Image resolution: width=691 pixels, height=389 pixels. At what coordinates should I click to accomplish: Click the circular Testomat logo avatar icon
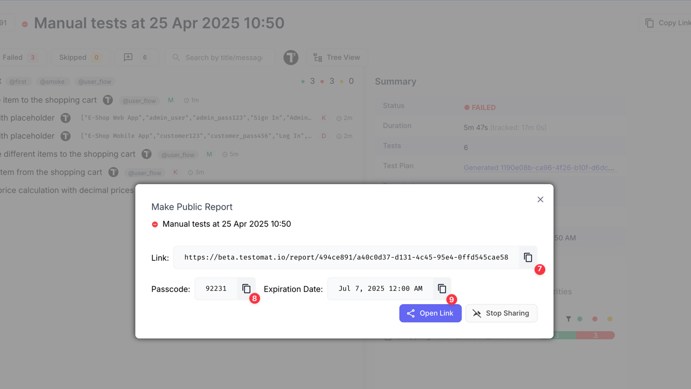(290, 57)
